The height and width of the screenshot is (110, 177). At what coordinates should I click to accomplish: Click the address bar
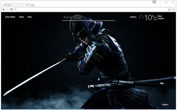(x=92, y=10)
